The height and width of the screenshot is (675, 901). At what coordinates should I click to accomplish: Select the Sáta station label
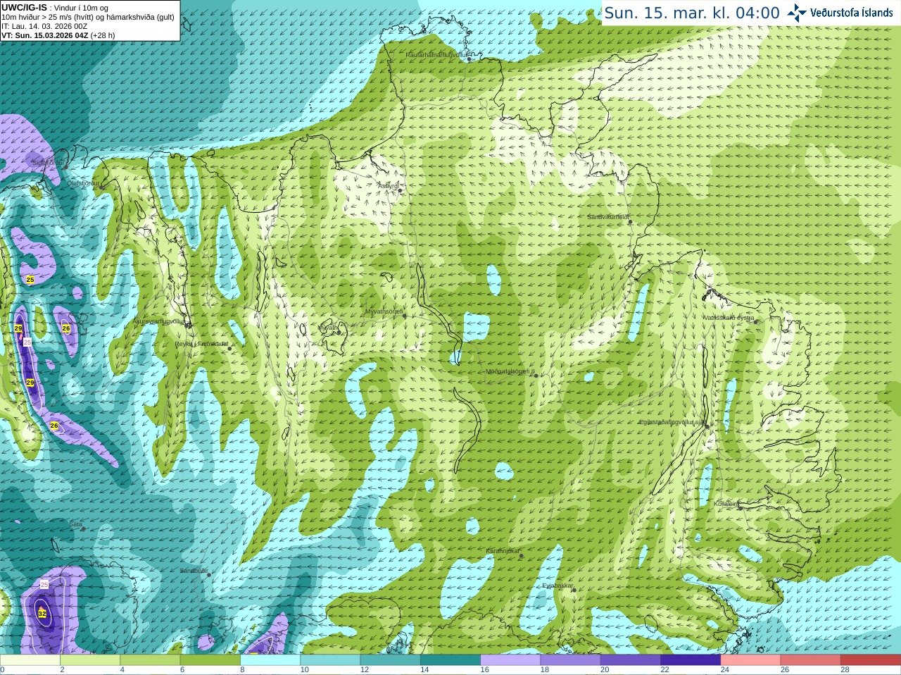[x=76, y=524]
